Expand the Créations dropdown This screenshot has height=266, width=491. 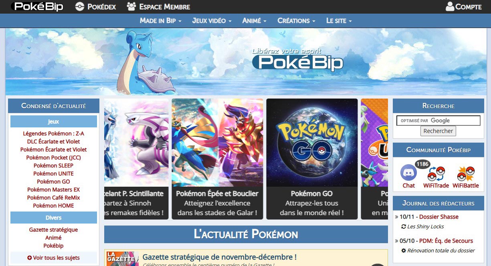[x=296, y=20]
